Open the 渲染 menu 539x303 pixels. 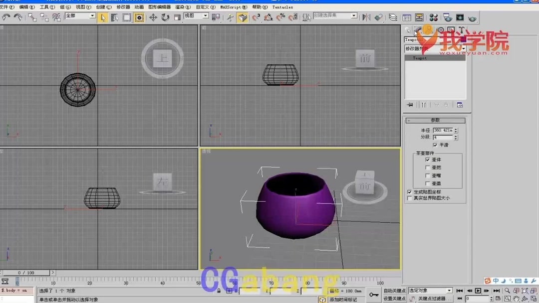181,7
